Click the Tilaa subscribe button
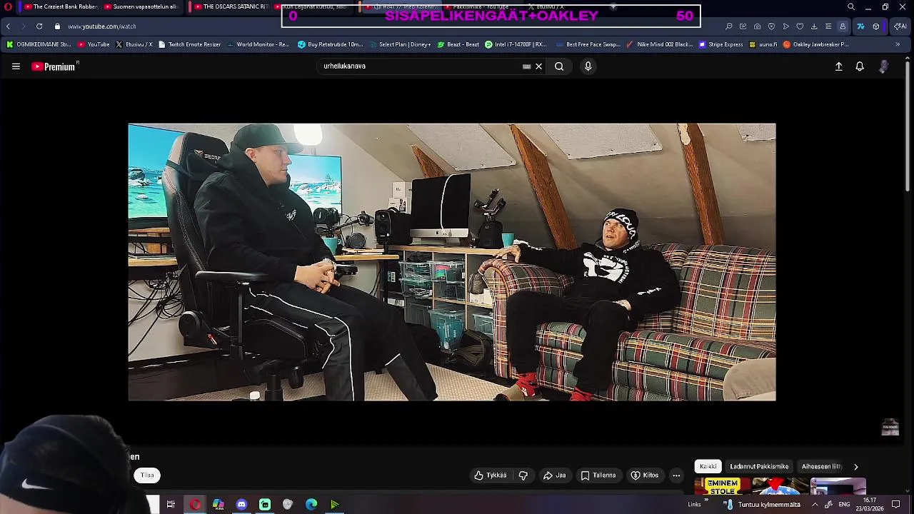914x514 pixels. click(147, 475)
